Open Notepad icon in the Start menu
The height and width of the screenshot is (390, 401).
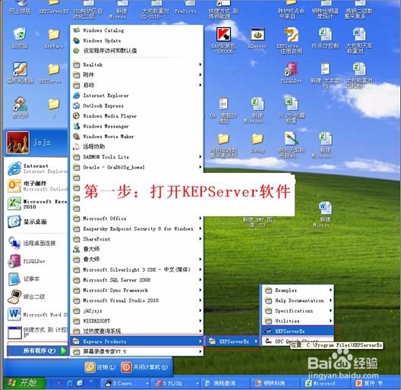click(x=14, y=278)
